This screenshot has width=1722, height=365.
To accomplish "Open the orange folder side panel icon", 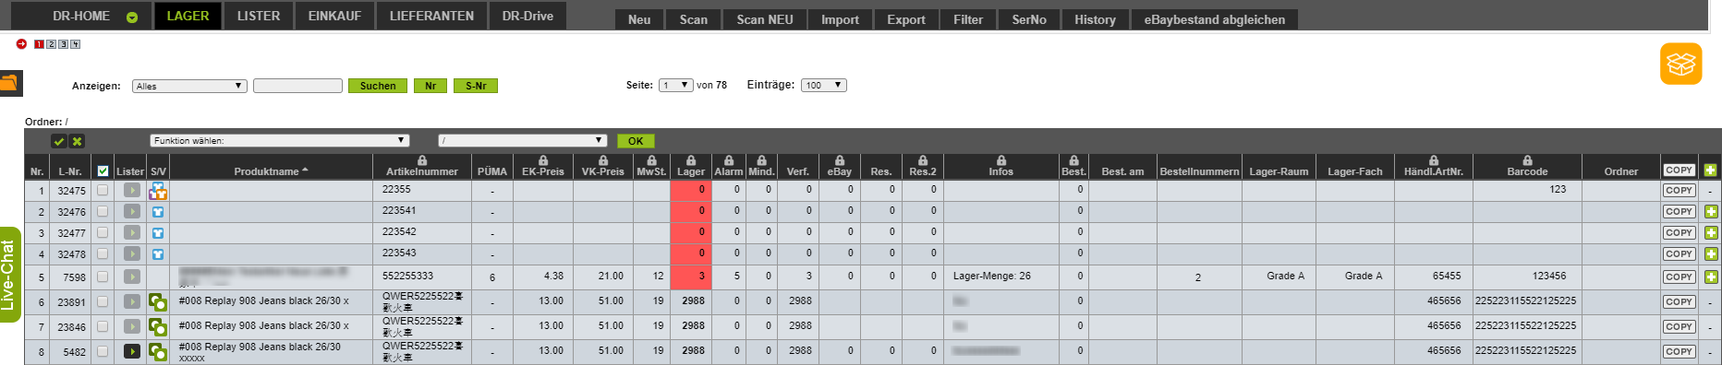I will pos(10,83).
